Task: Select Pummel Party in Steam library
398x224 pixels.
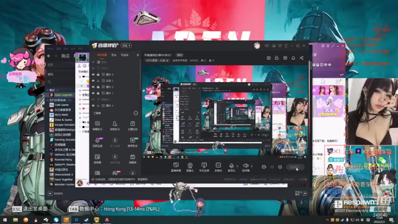Action: (x=64, y=159)
